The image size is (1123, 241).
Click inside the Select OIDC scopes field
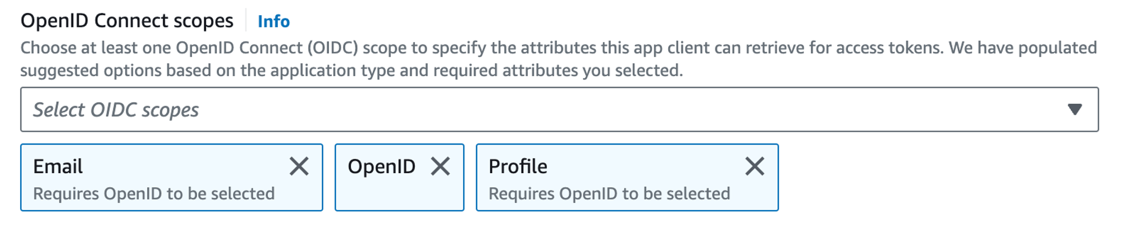[559, 109]
